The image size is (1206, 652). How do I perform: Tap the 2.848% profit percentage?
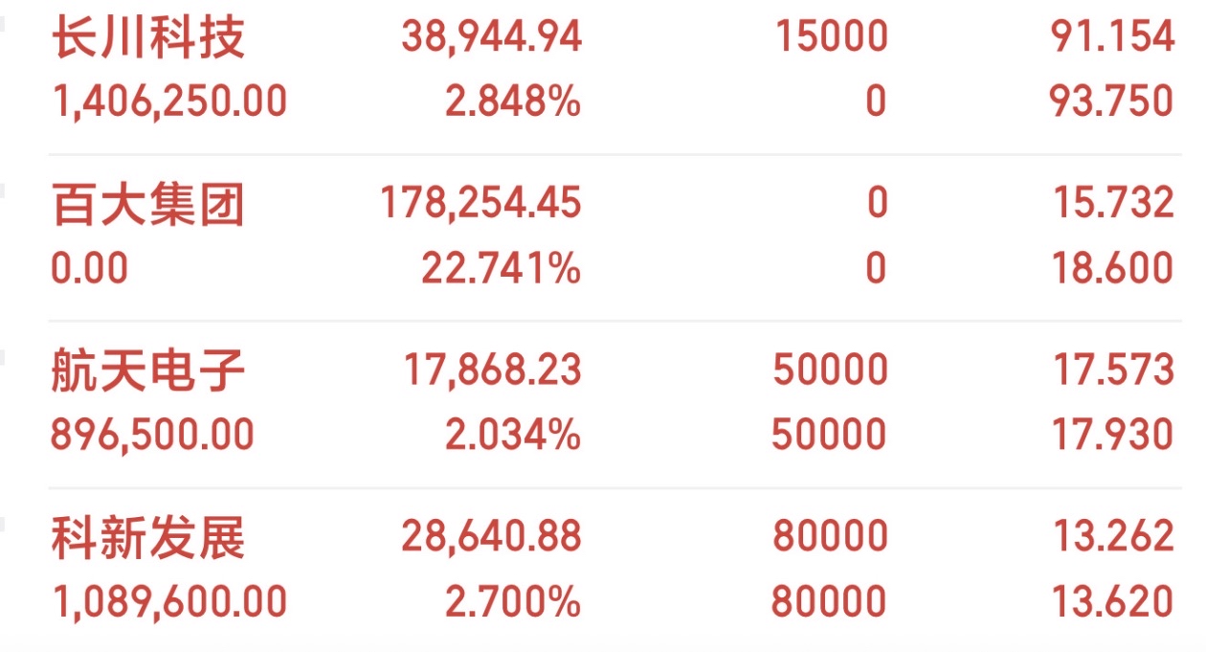coord(513,101)
